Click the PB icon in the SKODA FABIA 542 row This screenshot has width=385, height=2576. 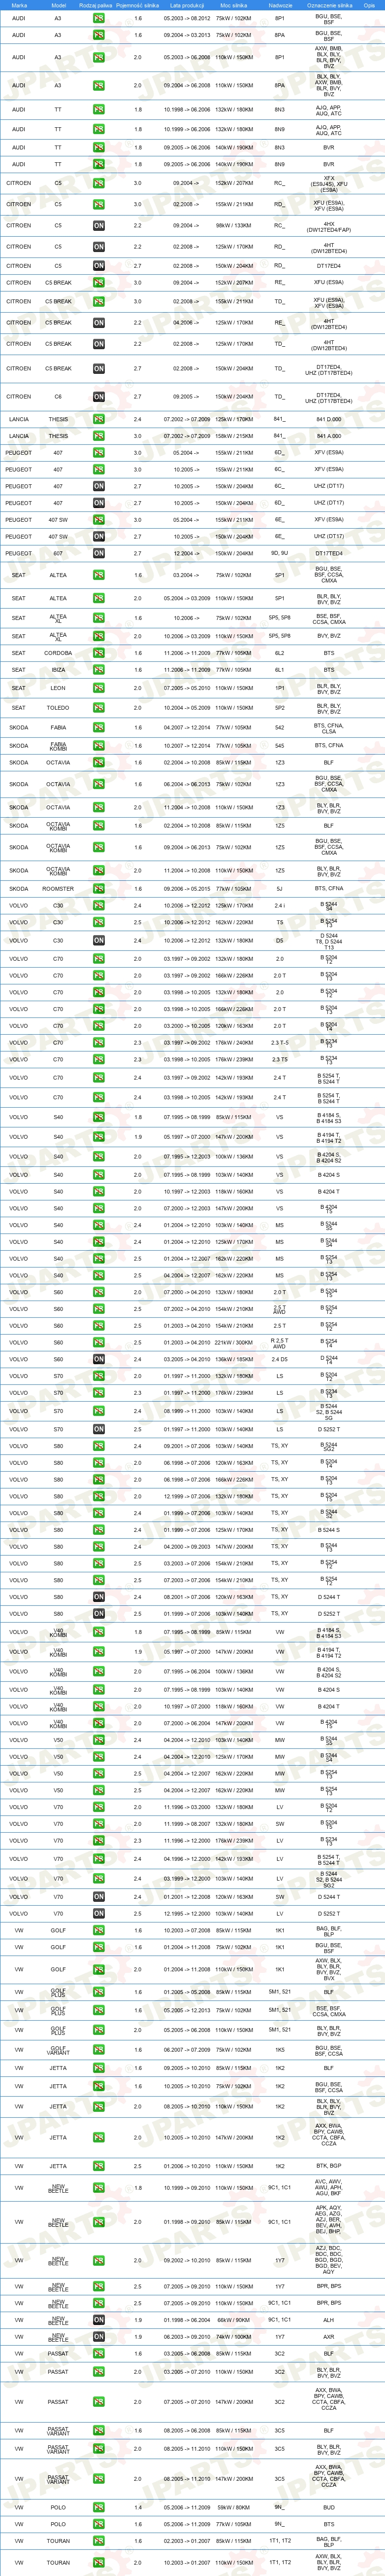coord(99,728)
